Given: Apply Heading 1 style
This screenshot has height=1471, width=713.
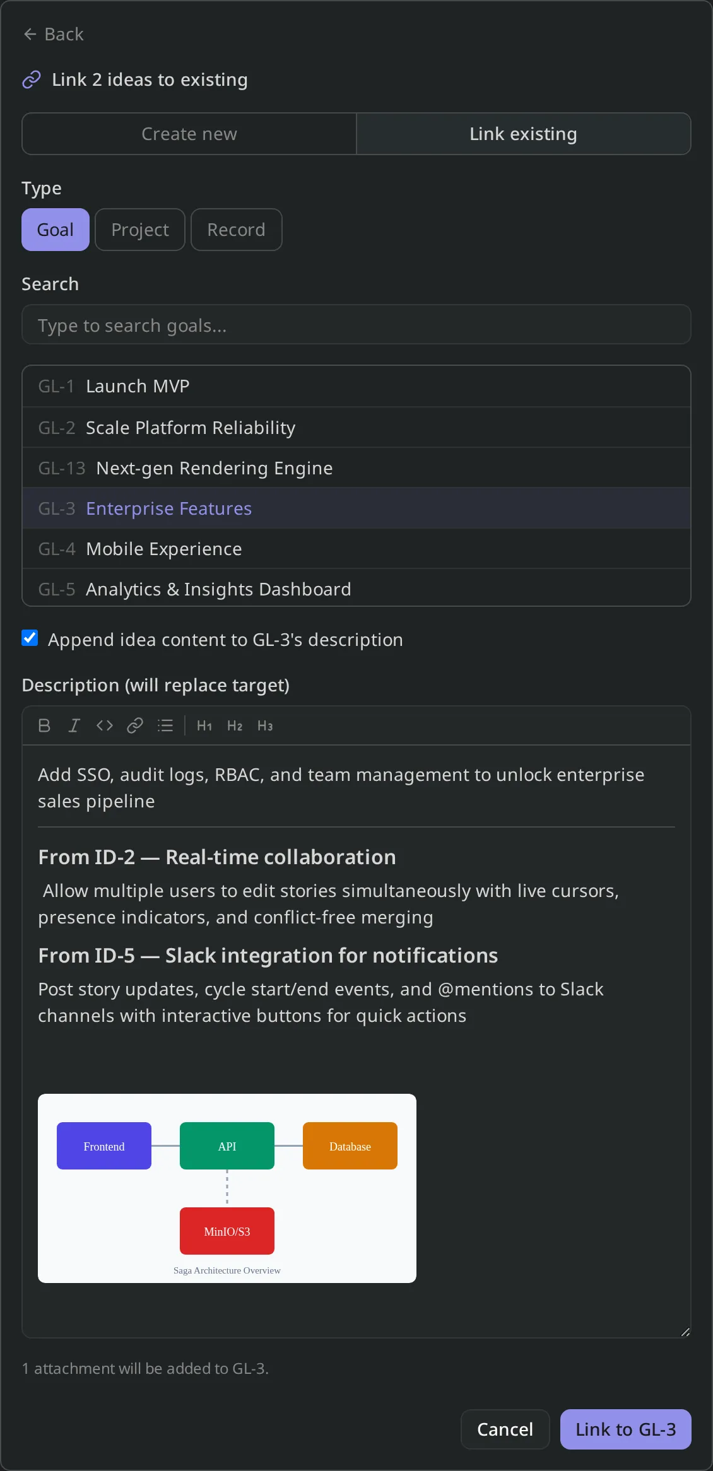Looking at the screenshot, I should tap(204, 725).
